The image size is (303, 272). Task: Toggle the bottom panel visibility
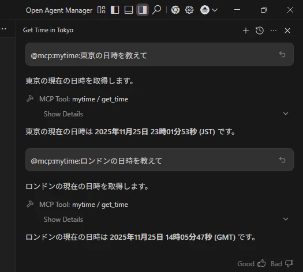click(129, 10)
